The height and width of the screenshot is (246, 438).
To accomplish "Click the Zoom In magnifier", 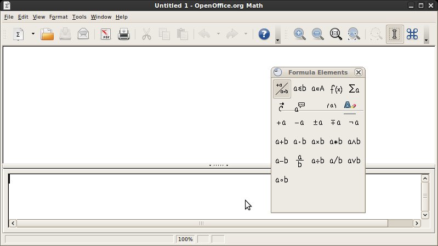I will (x=300, y=35).
